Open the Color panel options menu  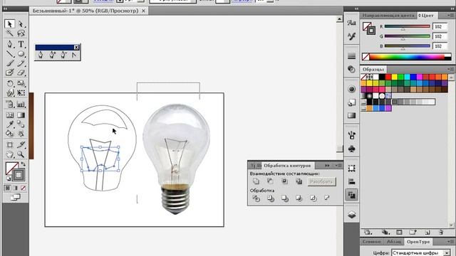[450, 16]
